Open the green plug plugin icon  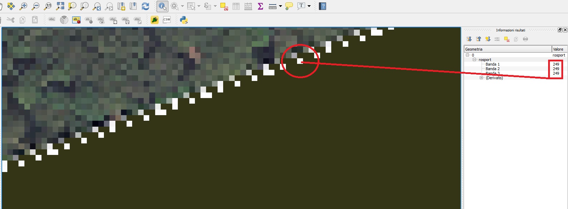pos(154,20)
